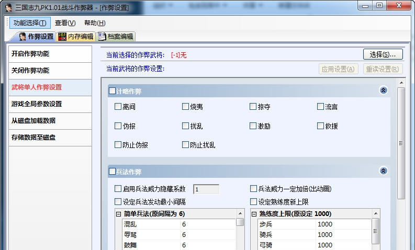Check the 伪报 option

tap(118, 126)
